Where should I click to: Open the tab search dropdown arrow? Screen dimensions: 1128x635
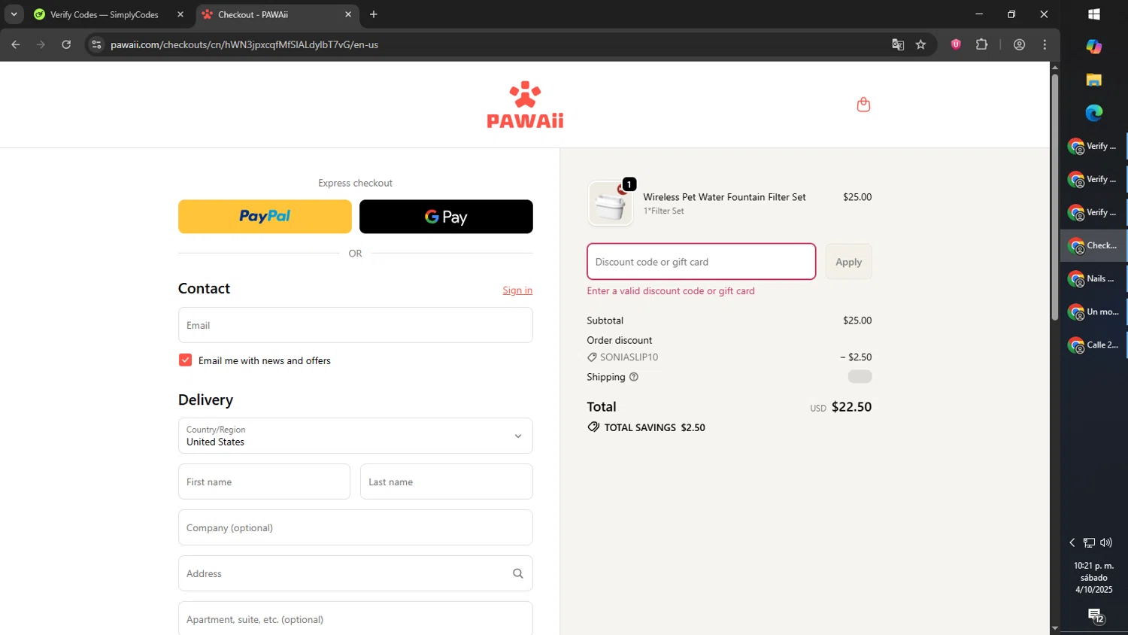click(14, 14)
